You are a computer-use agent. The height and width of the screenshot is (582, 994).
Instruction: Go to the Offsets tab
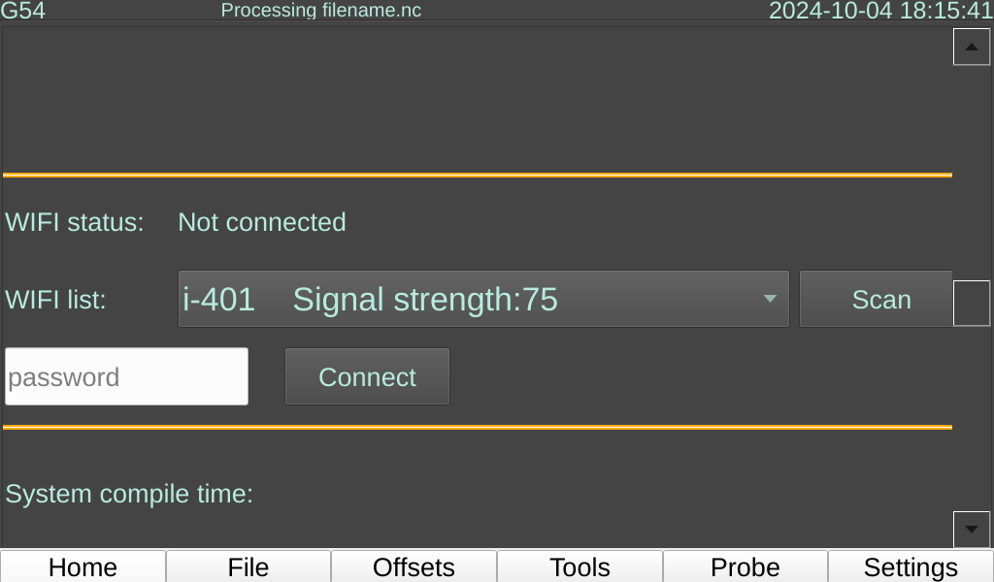(x=414, y=566)
